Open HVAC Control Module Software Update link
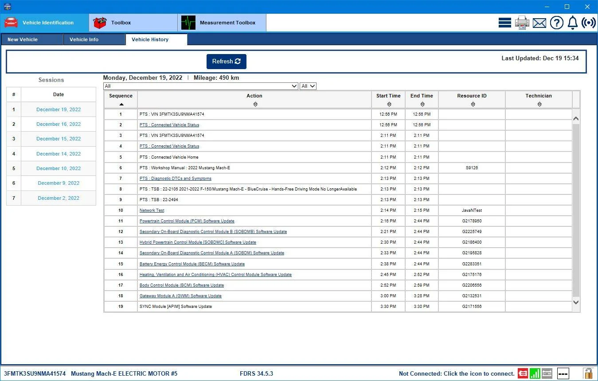Screen dimensions: 598x381 pos(215,275)
